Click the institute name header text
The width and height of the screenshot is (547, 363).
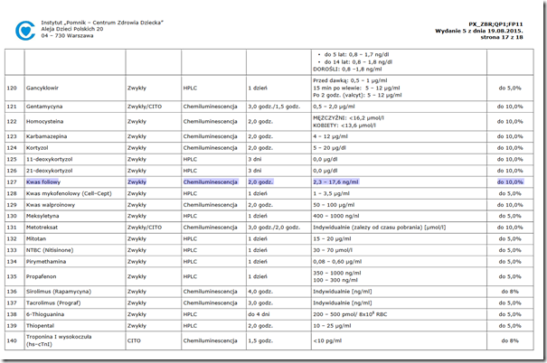click(x=102, y=23)
